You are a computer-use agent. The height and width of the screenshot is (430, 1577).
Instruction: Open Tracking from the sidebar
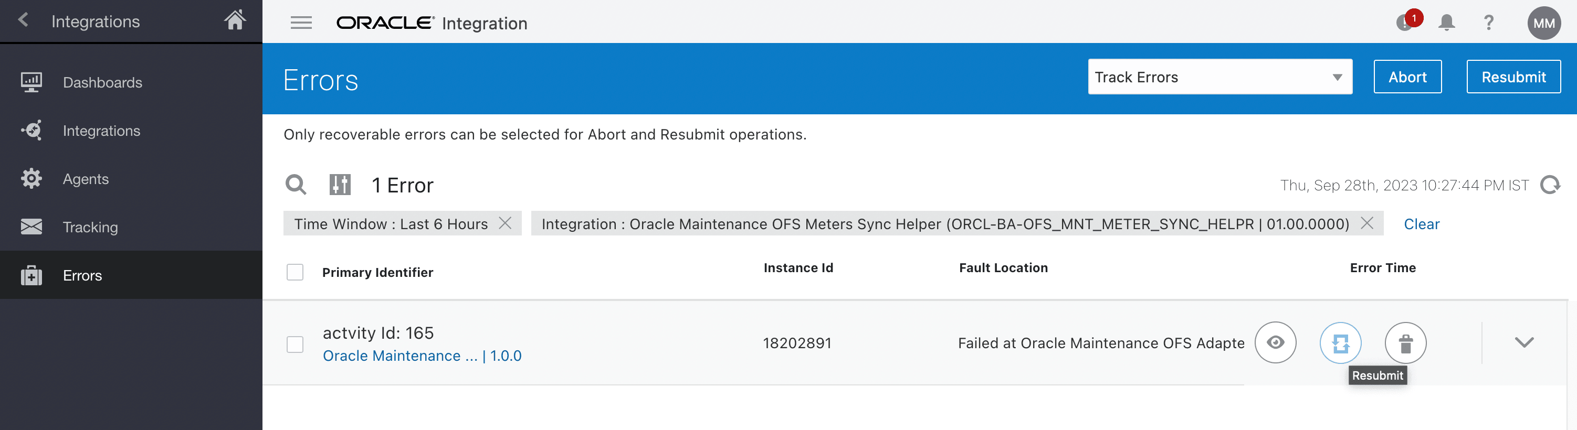(90, 228)
